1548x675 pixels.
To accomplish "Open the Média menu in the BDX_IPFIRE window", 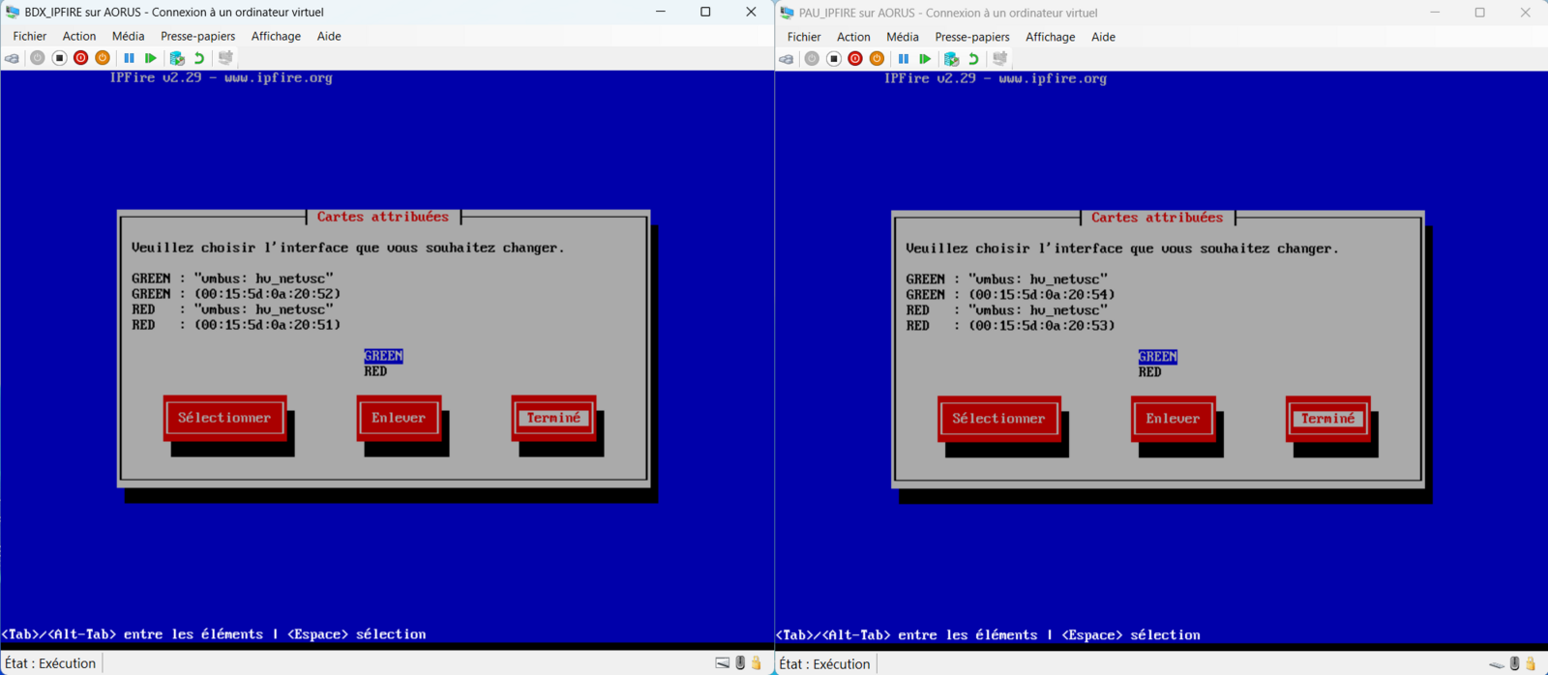I will click(x=128, y=36).
